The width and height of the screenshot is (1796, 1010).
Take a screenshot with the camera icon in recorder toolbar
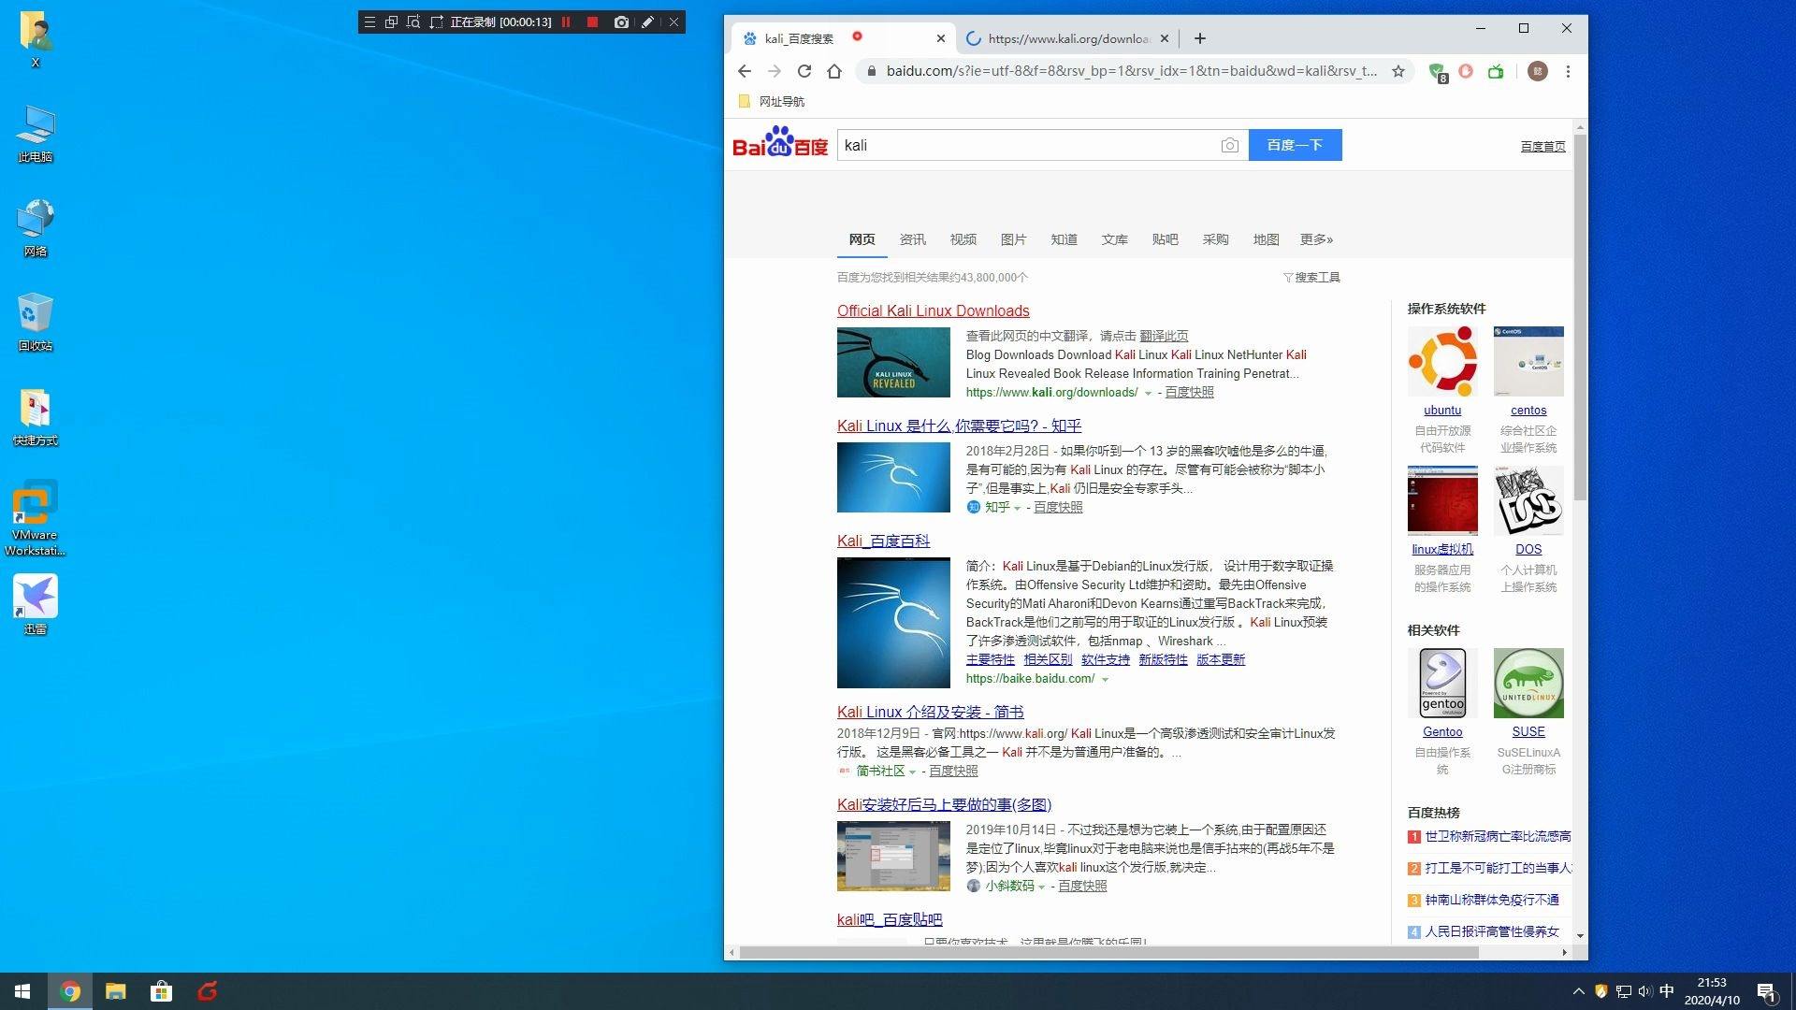[x=621, y=22]
